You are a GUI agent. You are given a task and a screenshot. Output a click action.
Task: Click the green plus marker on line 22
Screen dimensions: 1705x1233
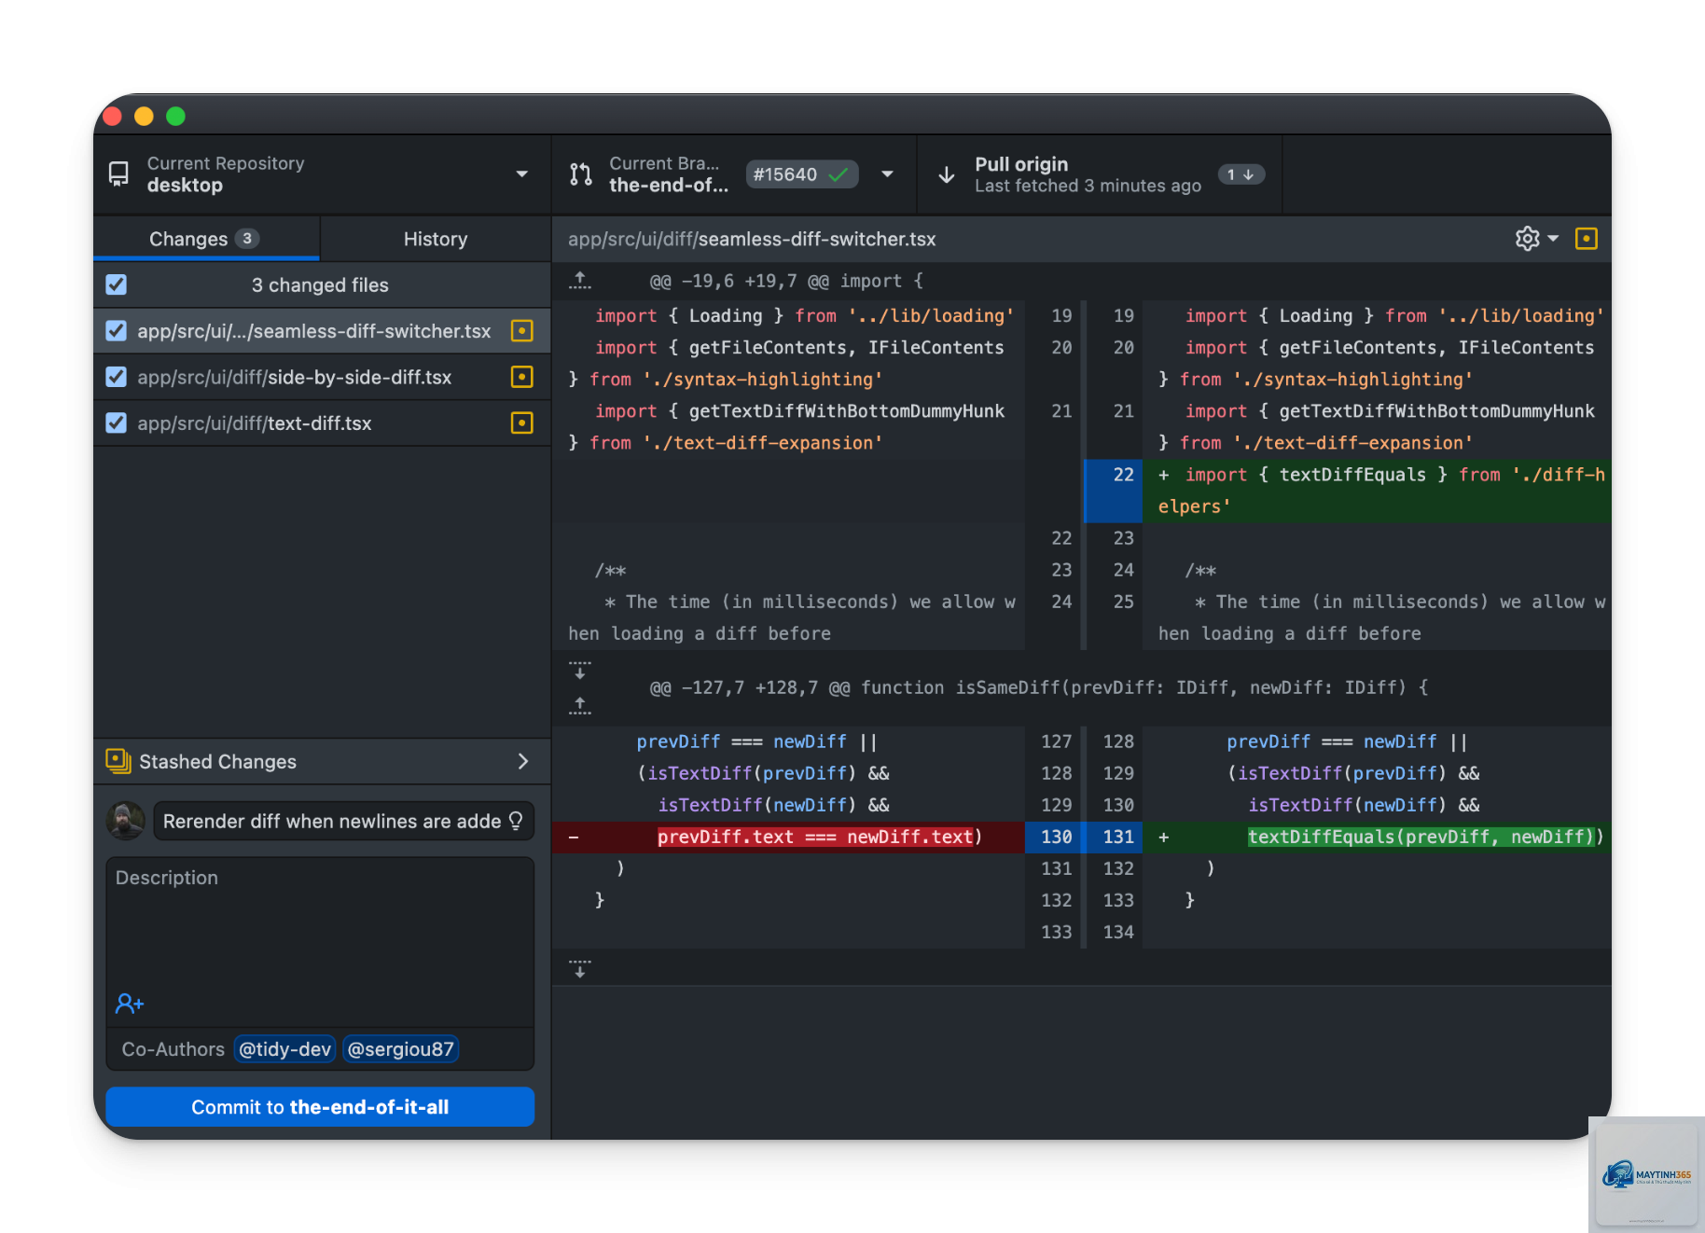(1163, 475)
